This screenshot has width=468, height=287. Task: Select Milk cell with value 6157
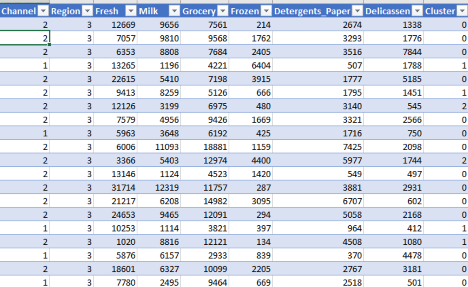159,255
